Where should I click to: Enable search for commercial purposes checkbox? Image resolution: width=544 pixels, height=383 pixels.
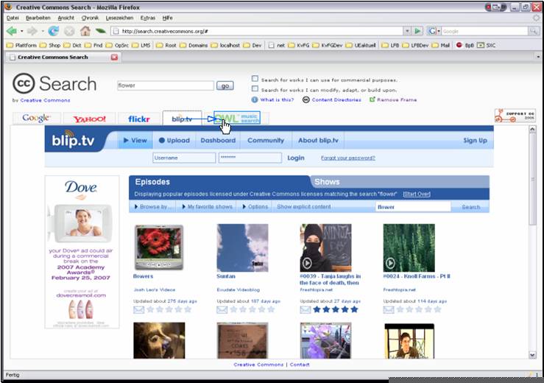click(255, 79)
